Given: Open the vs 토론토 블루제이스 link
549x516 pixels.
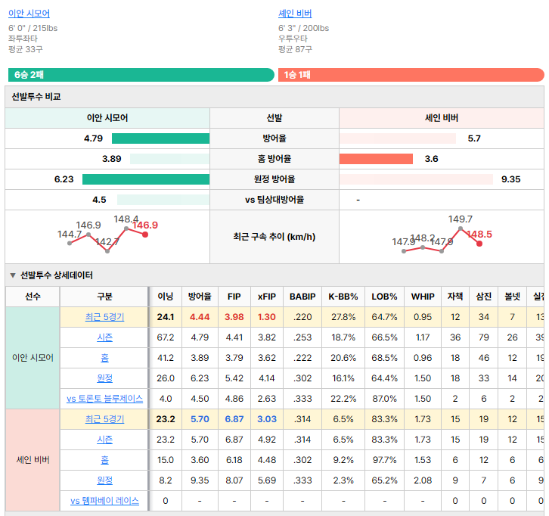Looking at the screenshot, I should [x=104, y=399].
